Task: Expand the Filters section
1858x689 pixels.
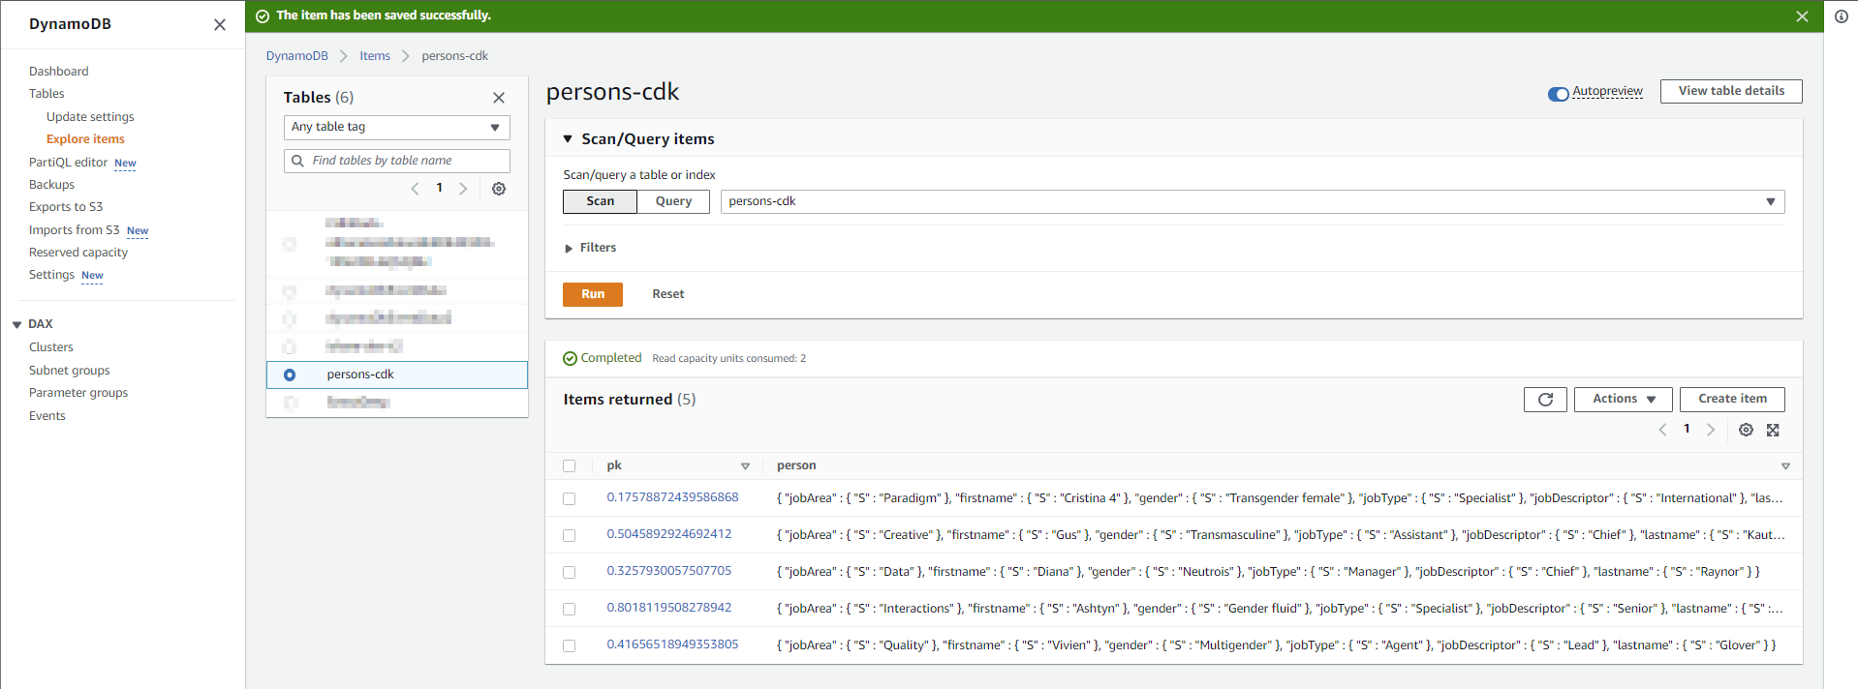Action: pyautogui.click(x=590, y=249)
